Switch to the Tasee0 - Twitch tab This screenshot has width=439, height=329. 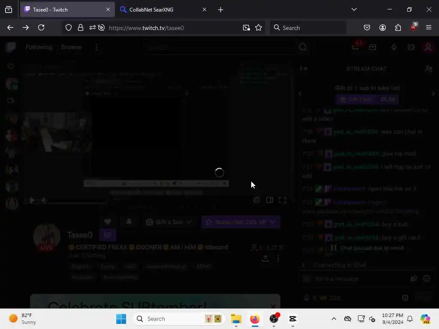(67, 10)
